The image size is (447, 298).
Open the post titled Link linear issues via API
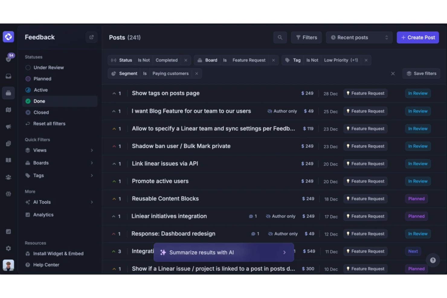[165, 164]
